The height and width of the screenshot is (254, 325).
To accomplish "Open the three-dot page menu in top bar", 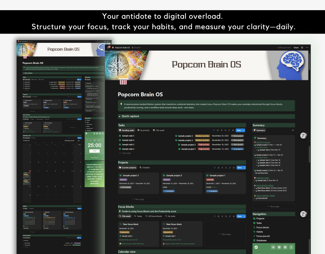I will [x=307, y=48].
